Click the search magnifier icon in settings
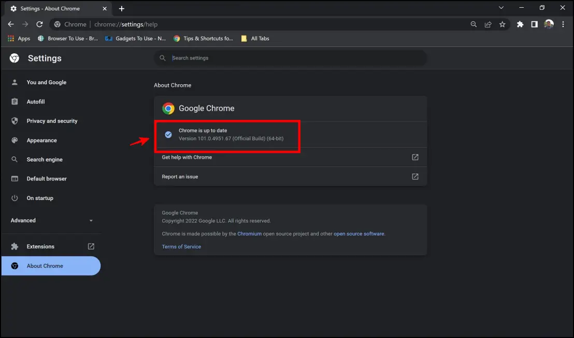 click(163, 58)
